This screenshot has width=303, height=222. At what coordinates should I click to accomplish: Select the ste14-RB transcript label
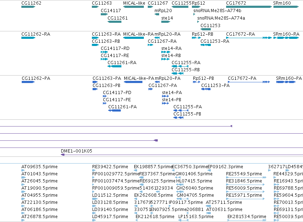pos(171,56)
